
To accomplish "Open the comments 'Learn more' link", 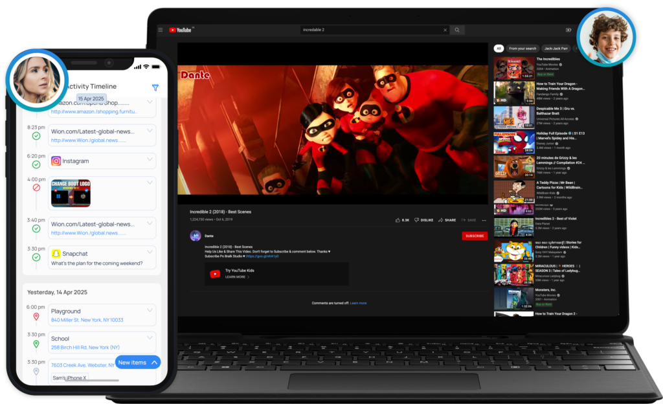I will 358,303.
